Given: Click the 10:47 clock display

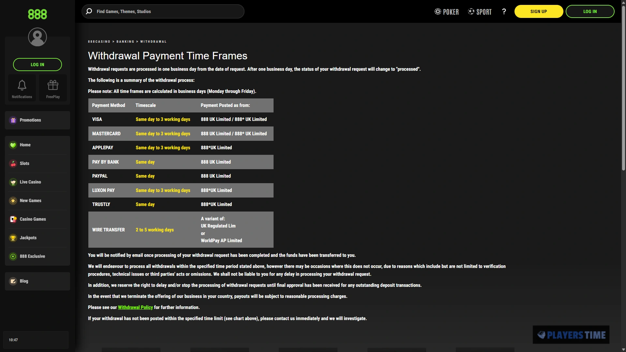Looking at the screenshot, I should [x=13, y=340].
